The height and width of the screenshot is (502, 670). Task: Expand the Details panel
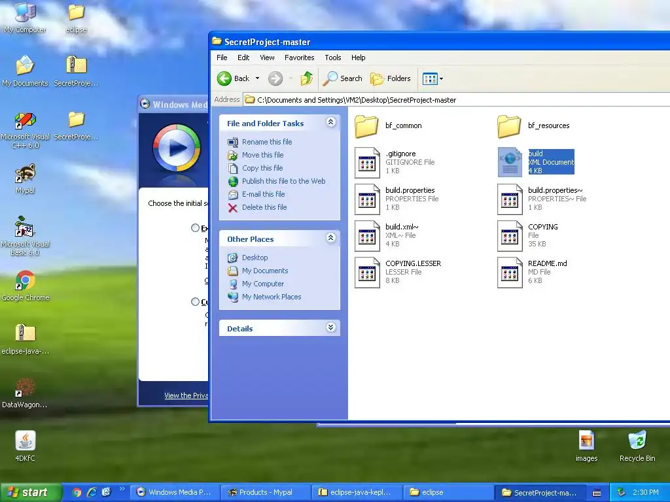(330, 328)
